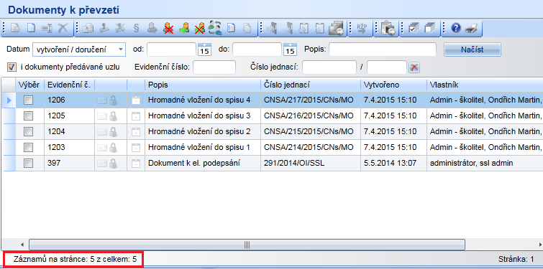Click the first Číslo jednací input field
This screenshot has width=543, height=269.
coord(329,67)
